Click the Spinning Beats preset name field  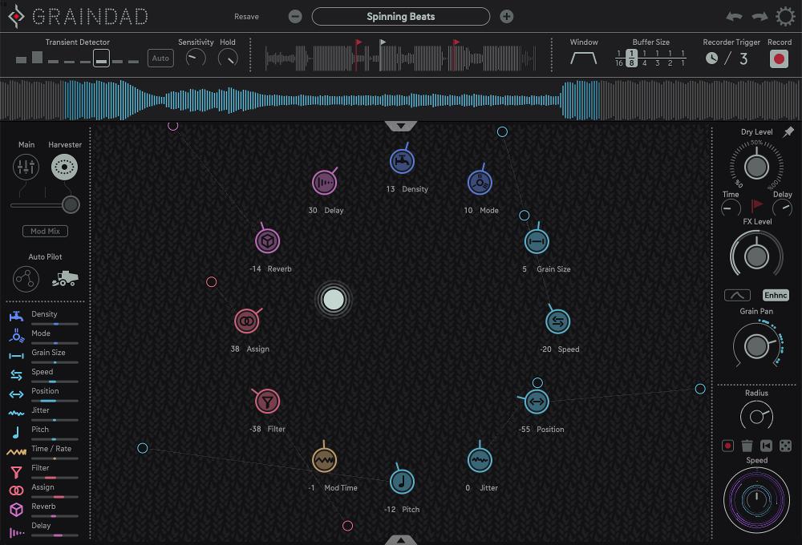tap(401, 16)
